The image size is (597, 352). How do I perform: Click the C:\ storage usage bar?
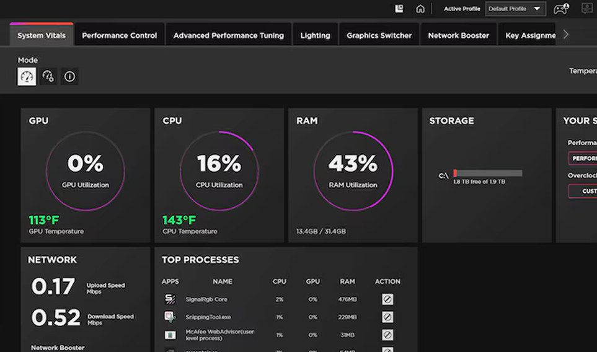coord(488,174)
